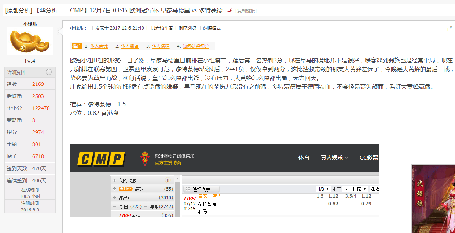Open the [复制链接] copy link
Viewport: 455px width, 233px height.
pyautogui.click(x=246, y=11)
